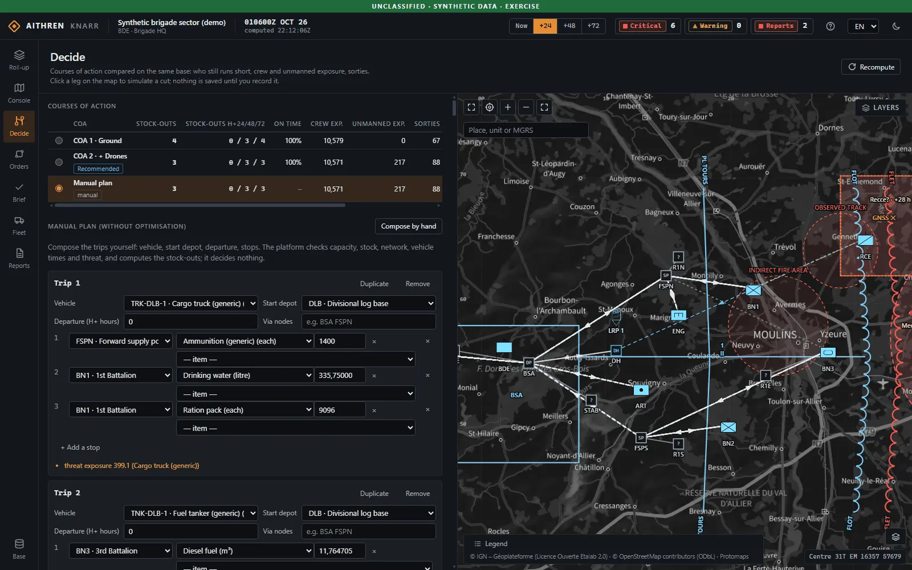The image size is (912, 570).
Task: Delete the FSPN stop from Trip 1
Action: [x=427, y=341]
